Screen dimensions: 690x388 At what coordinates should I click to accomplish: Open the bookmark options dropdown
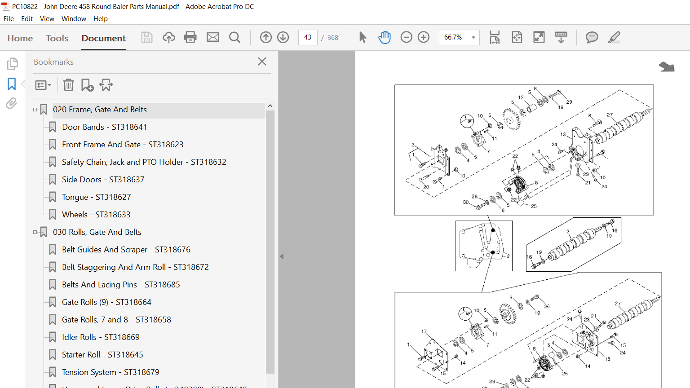[x=43, y=85]
